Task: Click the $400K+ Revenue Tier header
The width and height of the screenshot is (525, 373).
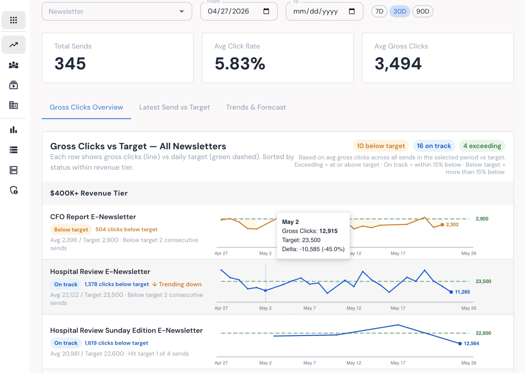Action: pyautogui.click(x=278, y=193)
